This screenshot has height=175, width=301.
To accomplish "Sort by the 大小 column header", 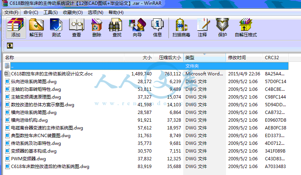I will (139, 58).
